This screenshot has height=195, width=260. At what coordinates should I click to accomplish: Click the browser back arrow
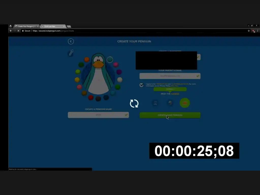[x=11, y=31]
